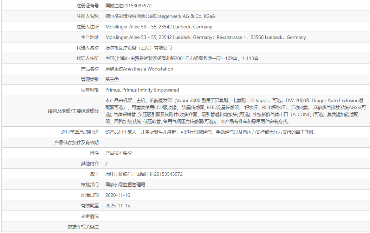Screen dimensions: 370x233
Task: Select the 适用范围/预期用途 label
Action: pos(80,132)
